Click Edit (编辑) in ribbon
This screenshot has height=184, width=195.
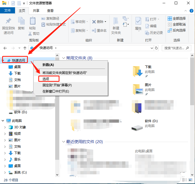pos(151,26)
